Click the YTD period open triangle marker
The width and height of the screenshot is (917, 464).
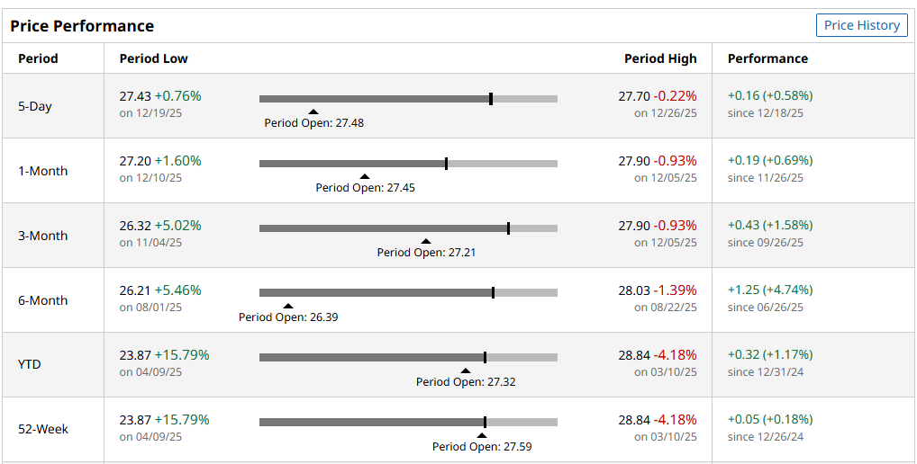[466, 370]
